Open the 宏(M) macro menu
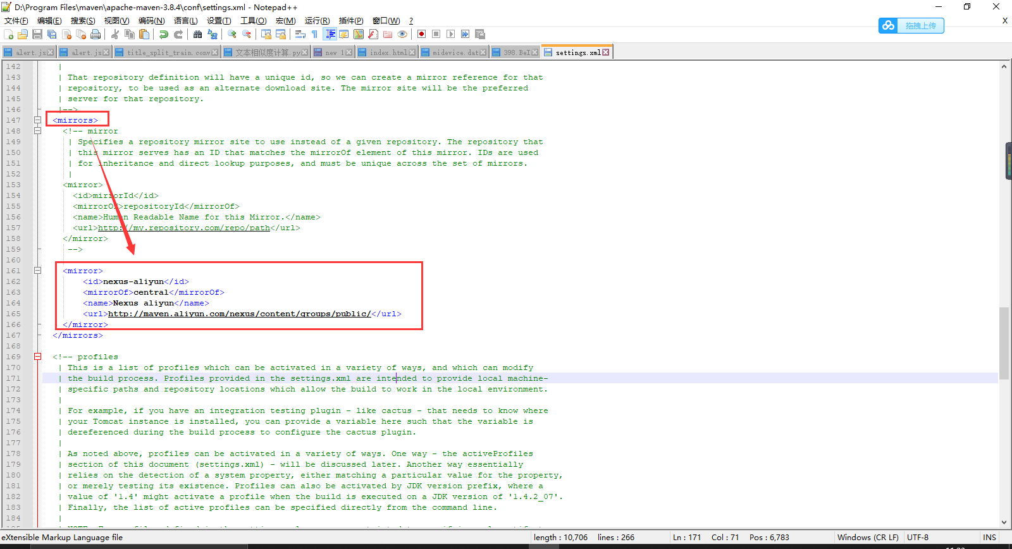1012x549 pixels. tap(286, 21)
